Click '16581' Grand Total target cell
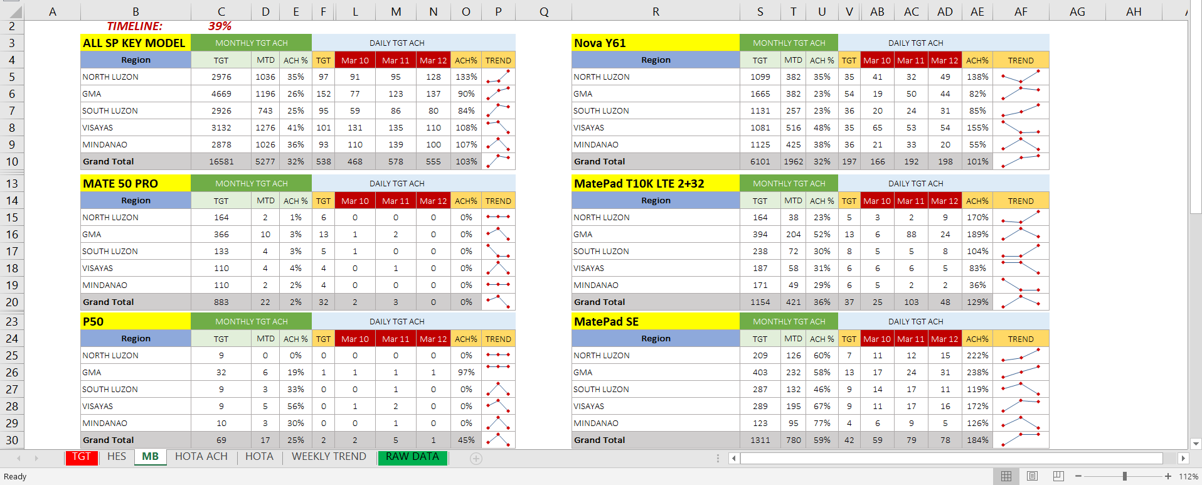Screen dimensions: 1202x485 coord(221,161)
